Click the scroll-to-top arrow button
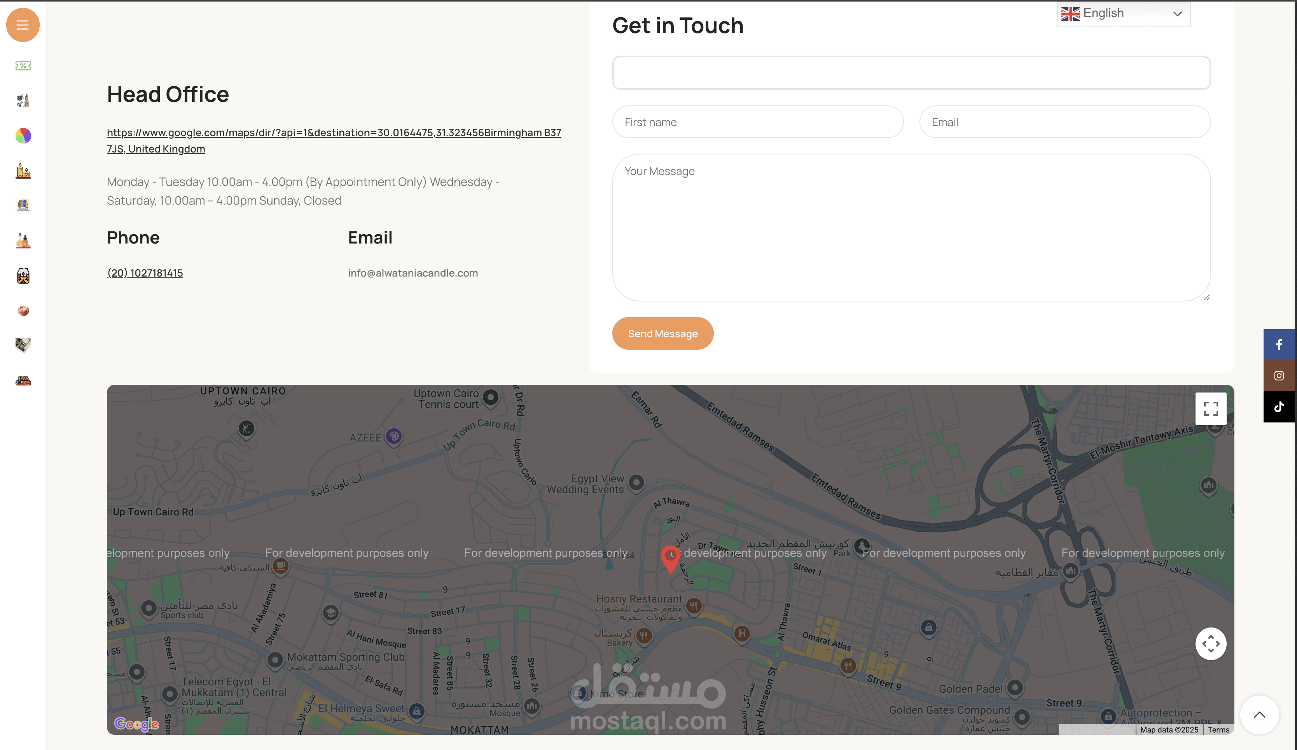 click(1259, 715)
